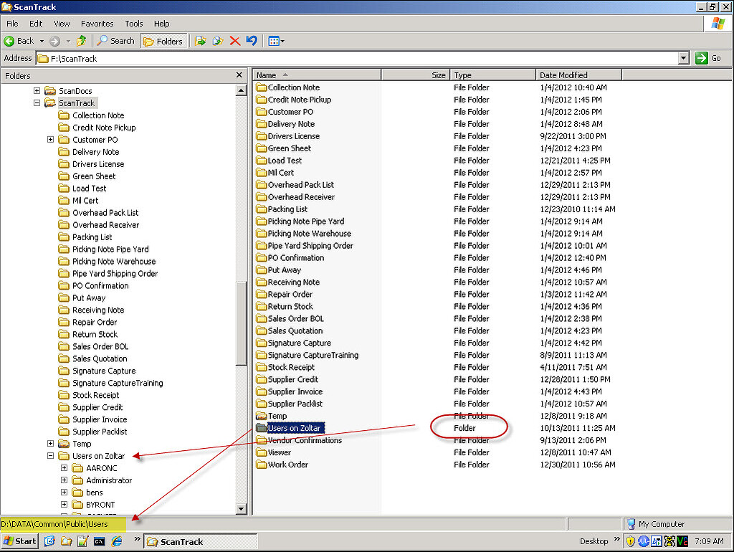Navigate up one level using the Up folder icon

pyautogui.click(x=81, y=41)
